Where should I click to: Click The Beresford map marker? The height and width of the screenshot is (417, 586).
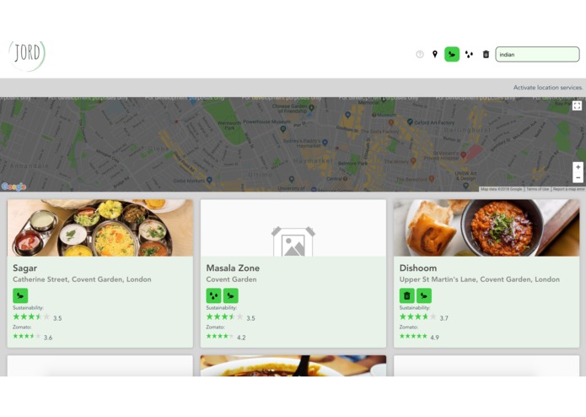[432, 179]
